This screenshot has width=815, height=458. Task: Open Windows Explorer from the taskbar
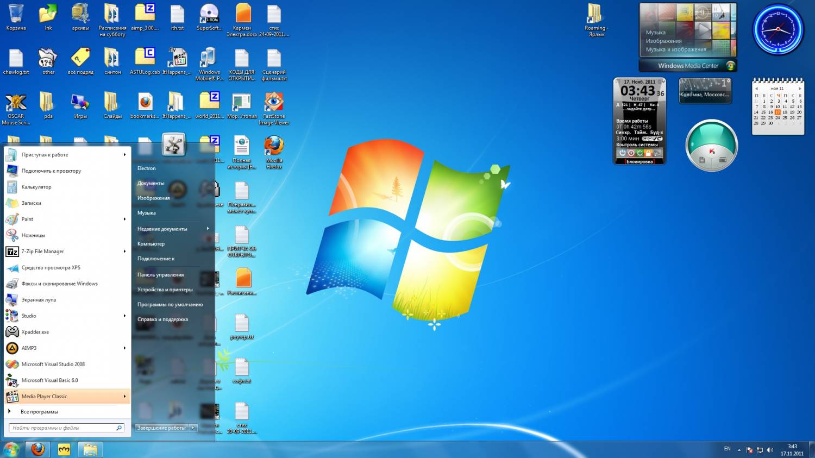[x=90, y=449]
